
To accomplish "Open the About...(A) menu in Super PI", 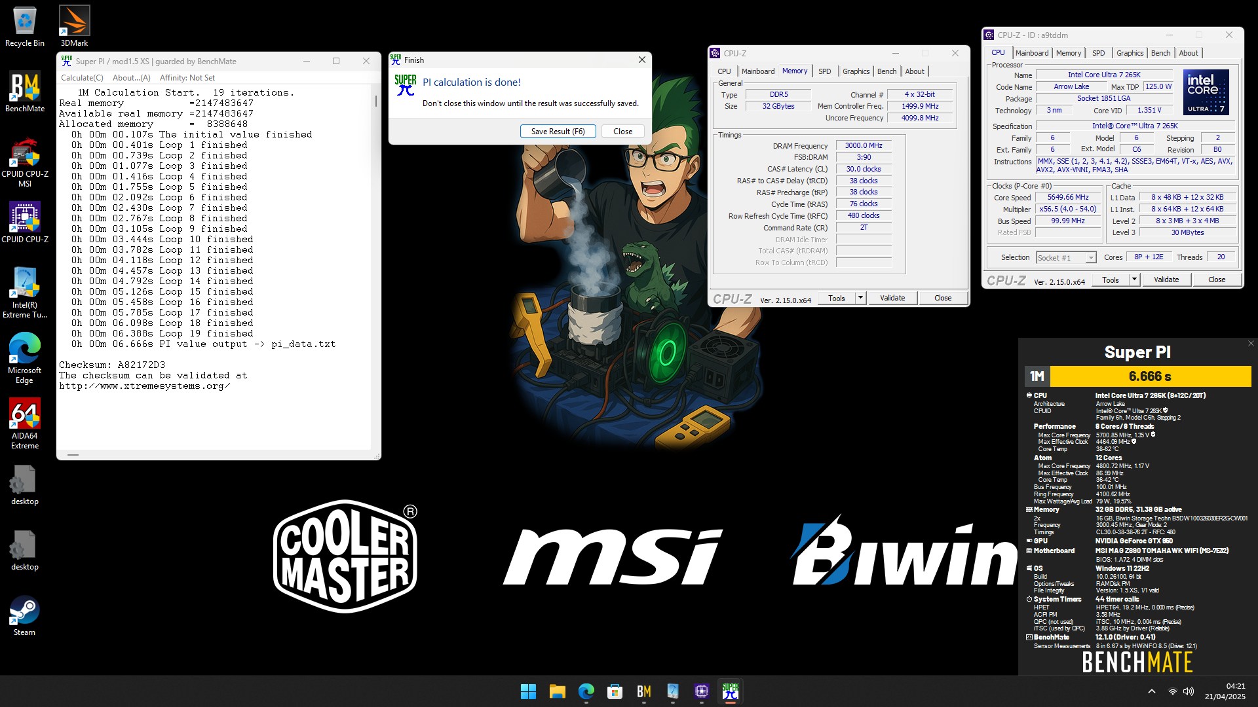I will (x=132, y=78).
